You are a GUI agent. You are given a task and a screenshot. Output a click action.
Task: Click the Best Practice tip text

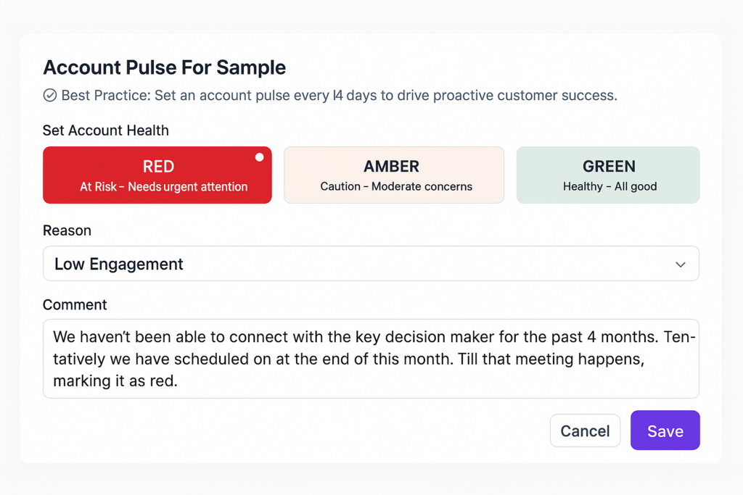pos(340,96)
